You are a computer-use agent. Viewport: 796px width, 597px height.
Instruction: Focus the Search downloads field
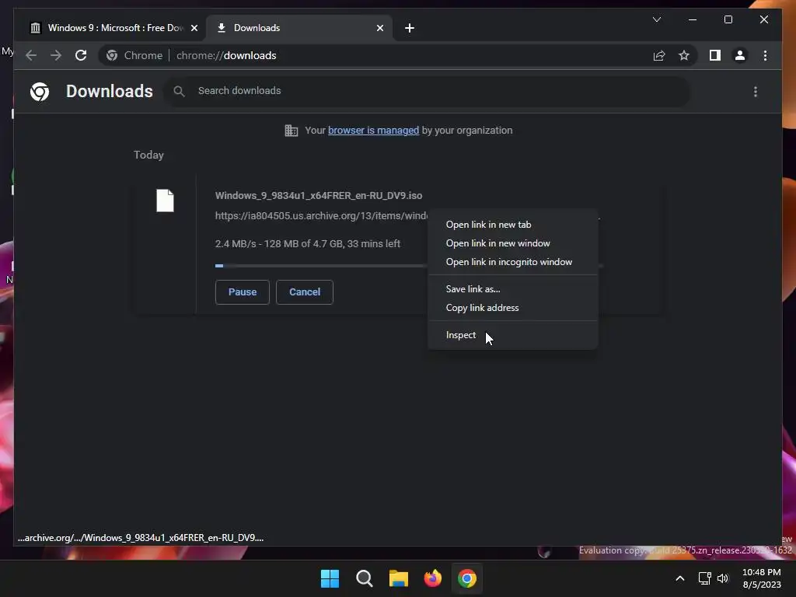pos(427,92)
